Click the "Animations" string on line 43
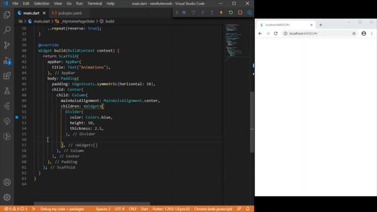377x212 pixels. point(92,67)
